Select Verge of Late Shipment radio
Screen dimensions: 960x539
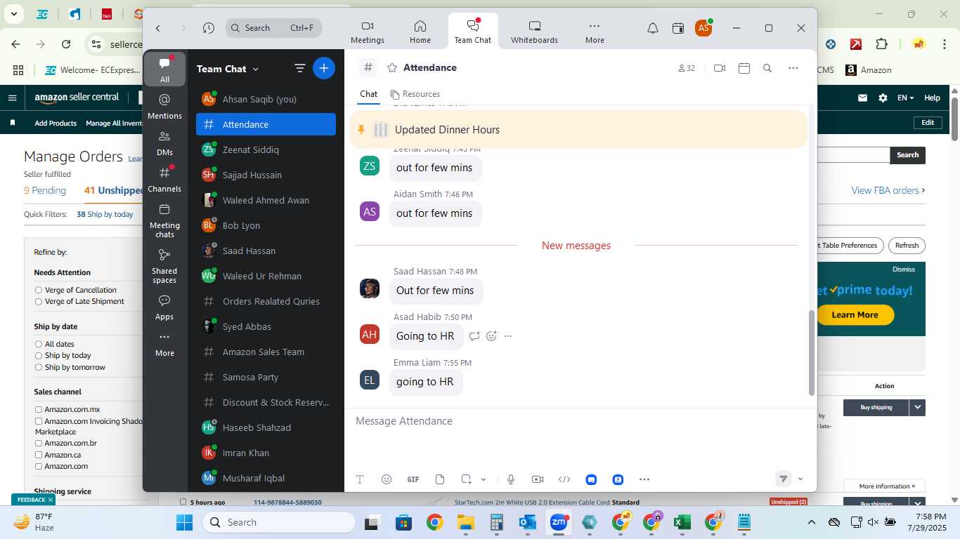point(39,301)
